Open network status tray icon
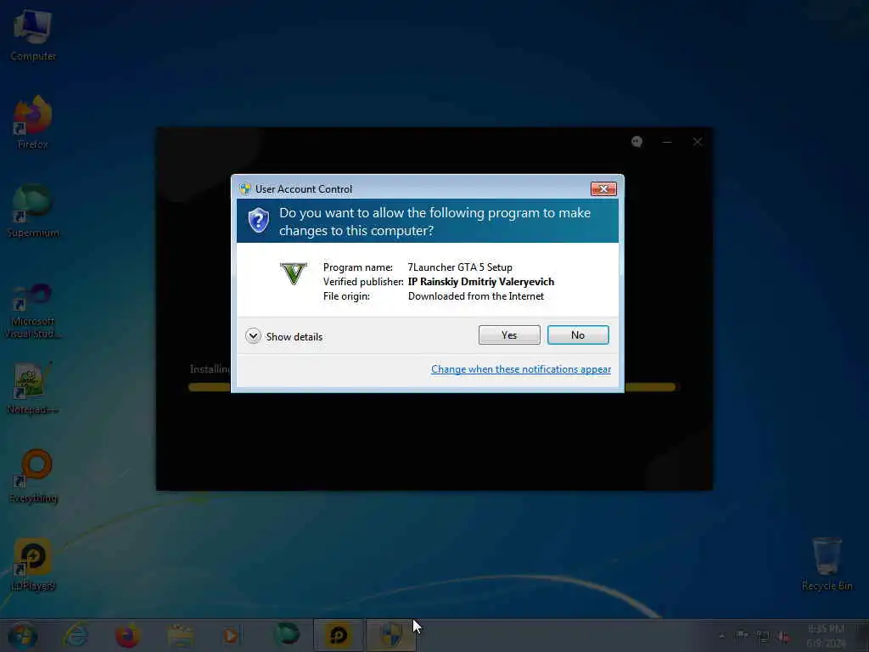 pyautogui.click(x=763, y=637)
